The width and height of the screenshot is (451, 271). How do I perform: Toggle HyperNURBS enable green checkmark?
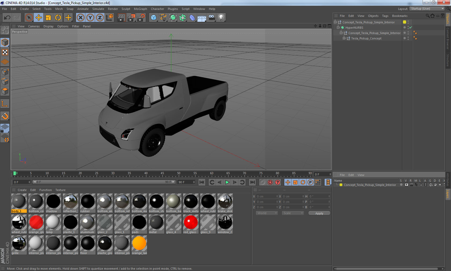(411, 27)
